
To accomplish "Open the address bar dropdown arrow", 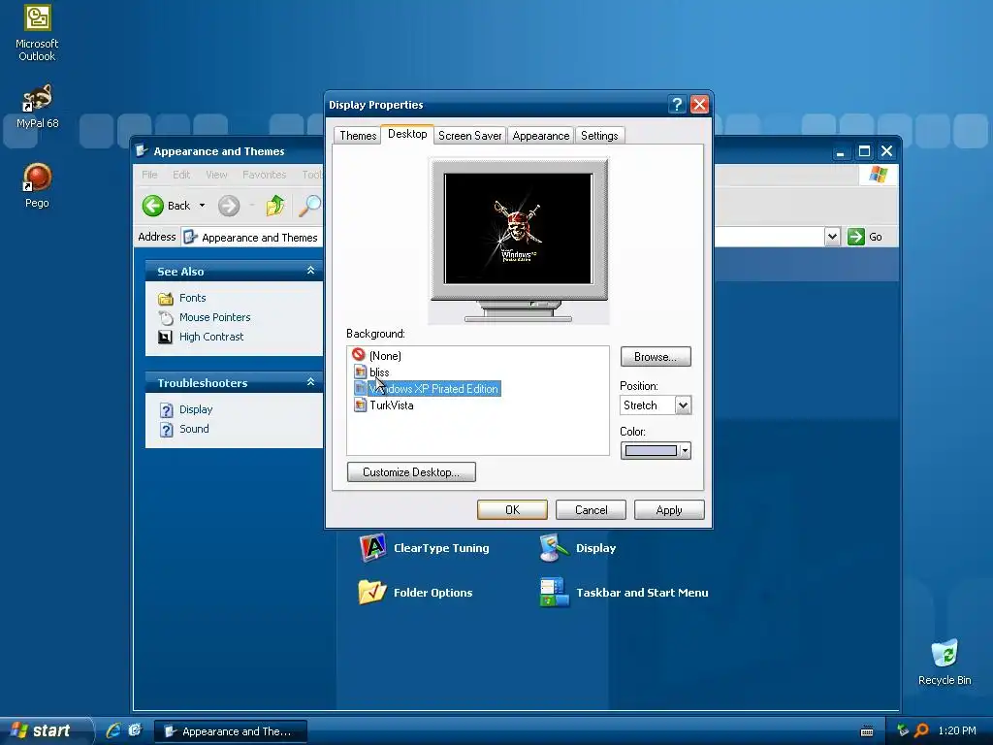I will pyautogui.click(x=832, y=237).
